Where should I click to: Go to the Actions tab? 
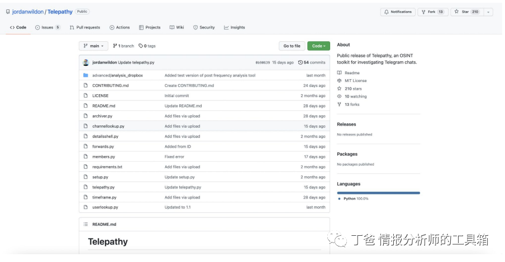[120, 28]
